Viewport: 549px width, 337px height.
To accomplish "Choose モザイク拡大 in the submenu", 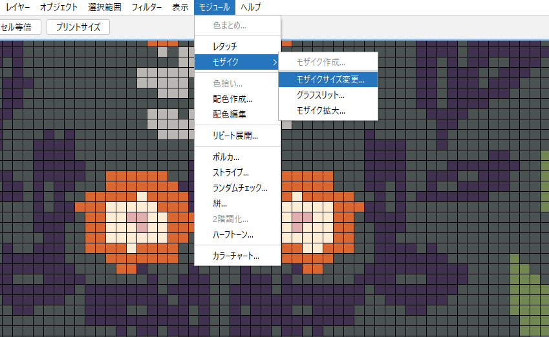I will (321, 110).
